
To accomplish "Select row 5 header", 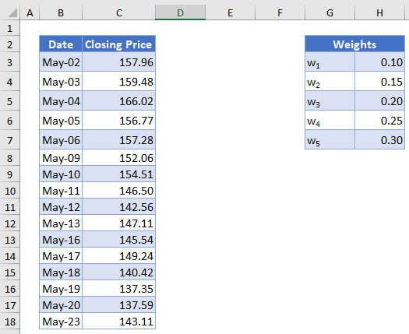I will tap(10, 101).
